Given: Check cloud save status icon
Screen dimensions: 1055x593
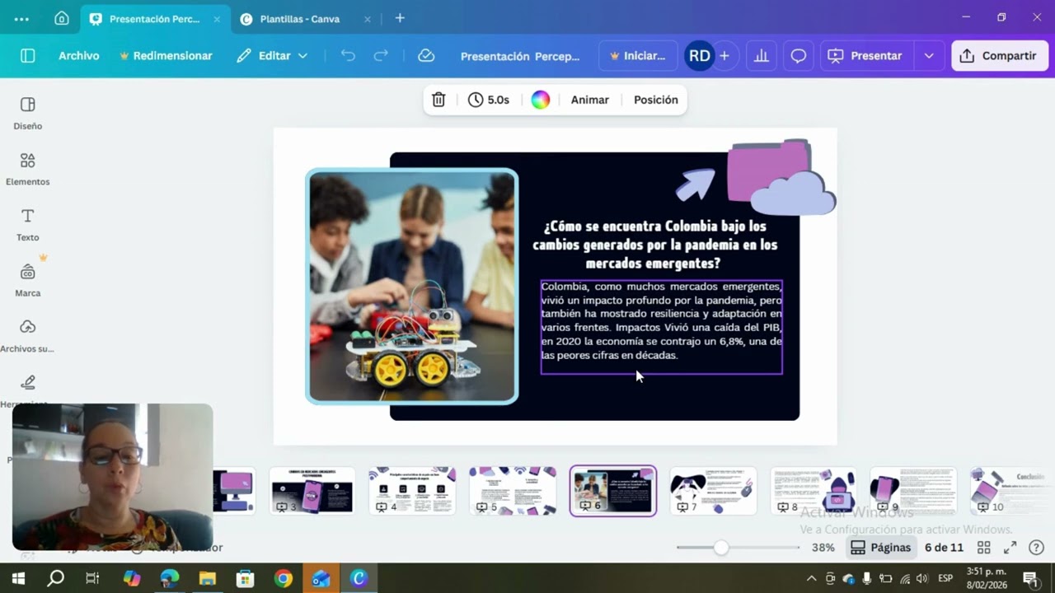Looking at the screenshot, I should 426,56.
